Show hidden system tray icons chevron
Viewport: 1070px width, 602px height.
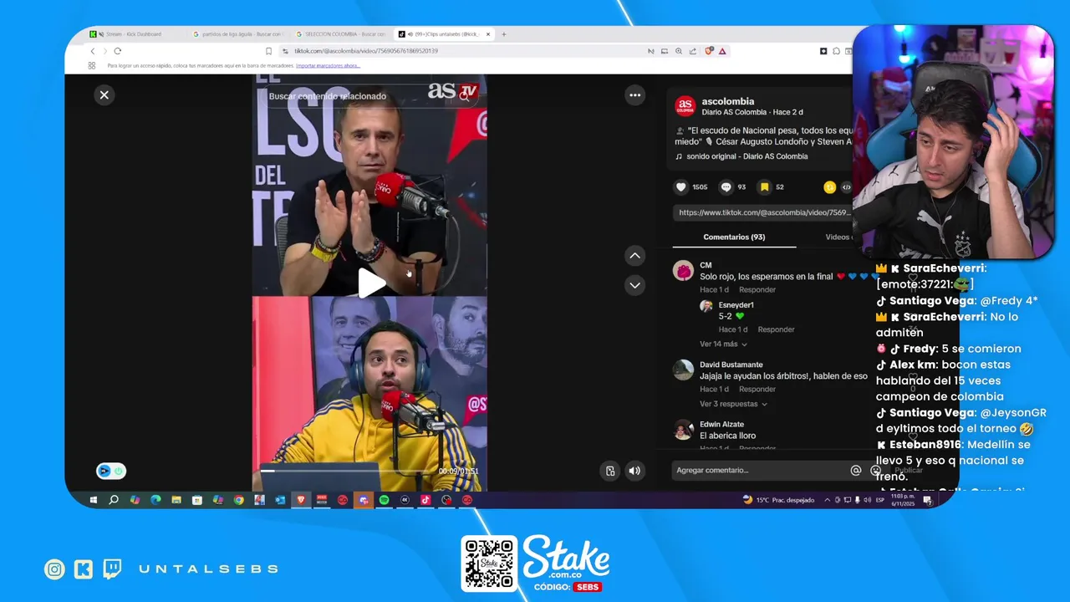click(x=828, y=500)
